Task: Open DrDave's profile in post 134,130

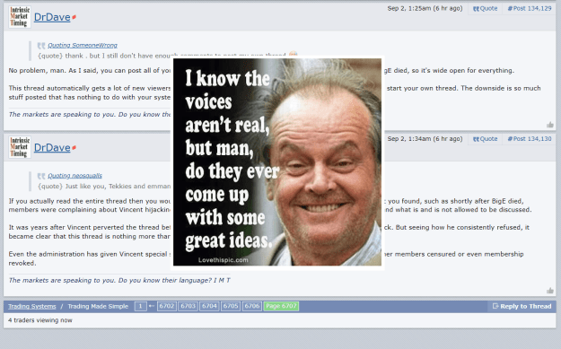Action: [x=52, y=148]
